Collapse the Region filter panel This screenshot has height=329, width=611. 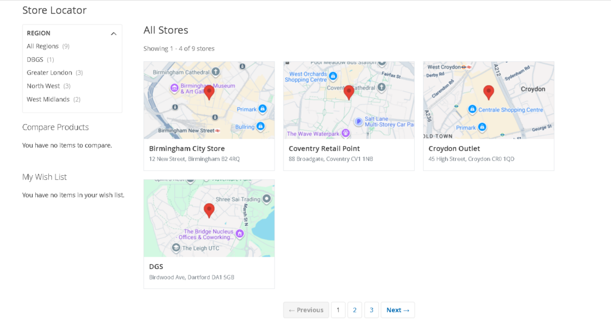coord(113,33)
